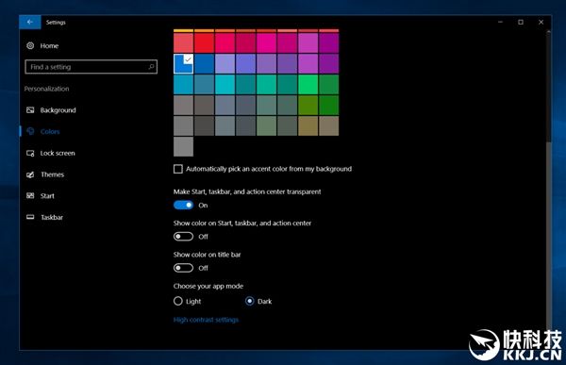This screenshot has width=566, height=365.
Task: Maximize the Settings window
Action: pyautogui.click(x=521, y=22)
